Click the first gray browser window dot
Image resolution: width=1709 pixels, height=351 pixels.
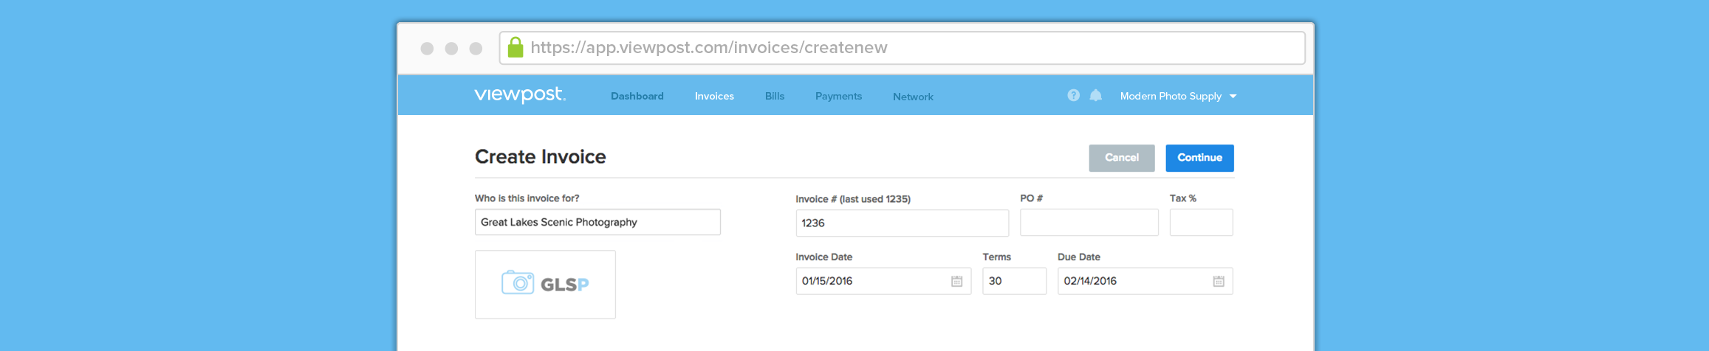427,48
